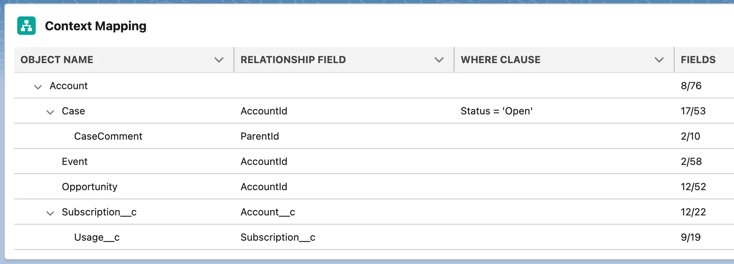
Task: Select the Event object row
Action: click(75, 161)
